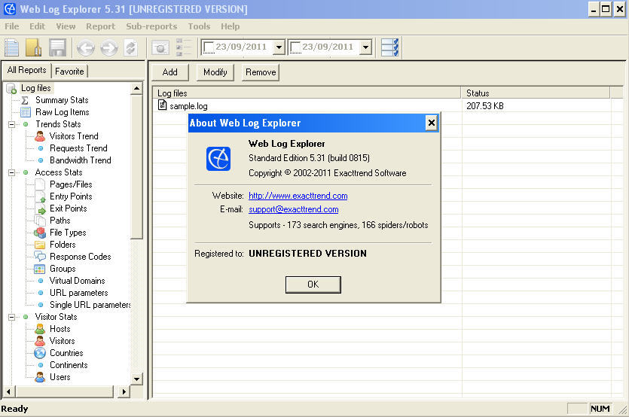Open the View menu

tap(66, 26)
